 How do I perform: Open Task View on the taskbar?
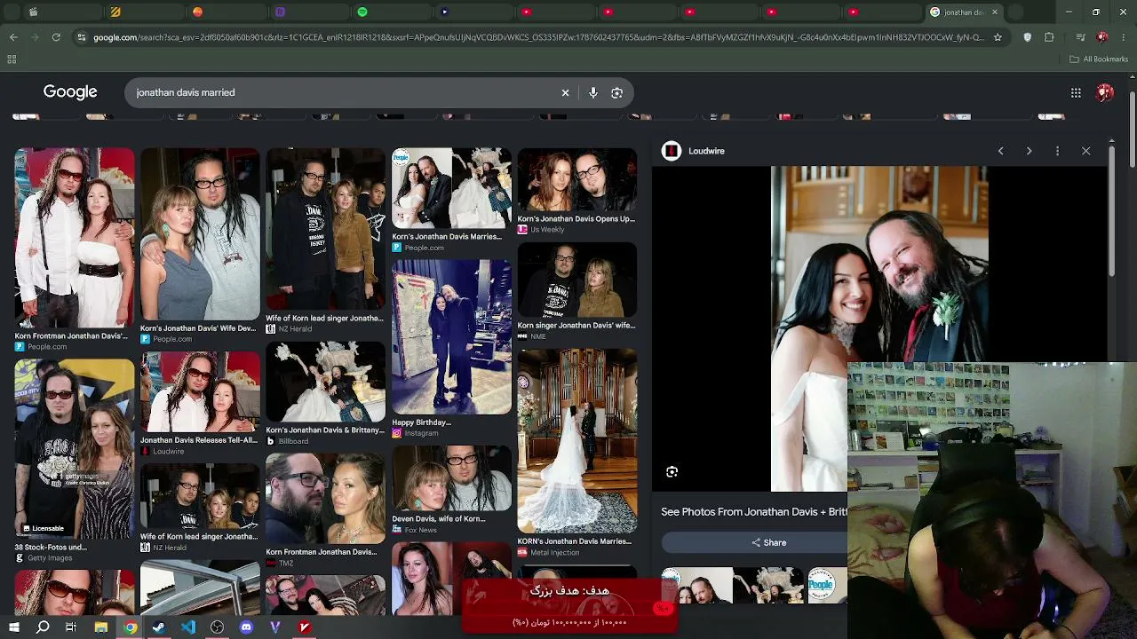(71, 627)
